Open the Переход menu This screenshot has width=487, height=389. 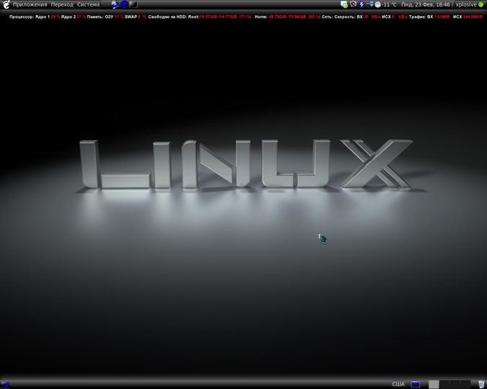pyautogui.click(x=62, y=4)
